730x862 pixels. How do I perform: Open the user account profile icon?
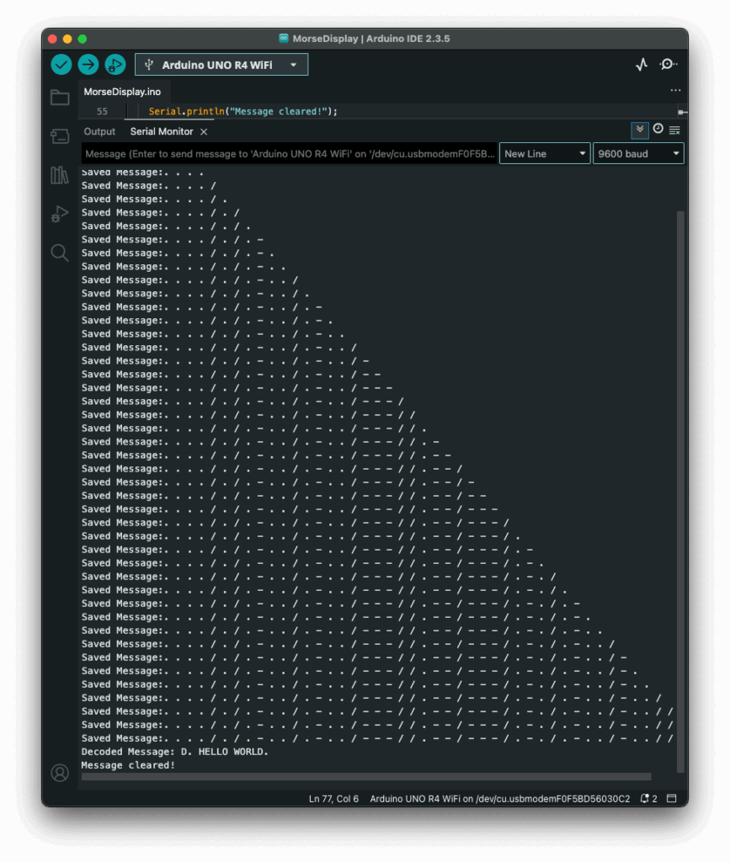[60, 773]
